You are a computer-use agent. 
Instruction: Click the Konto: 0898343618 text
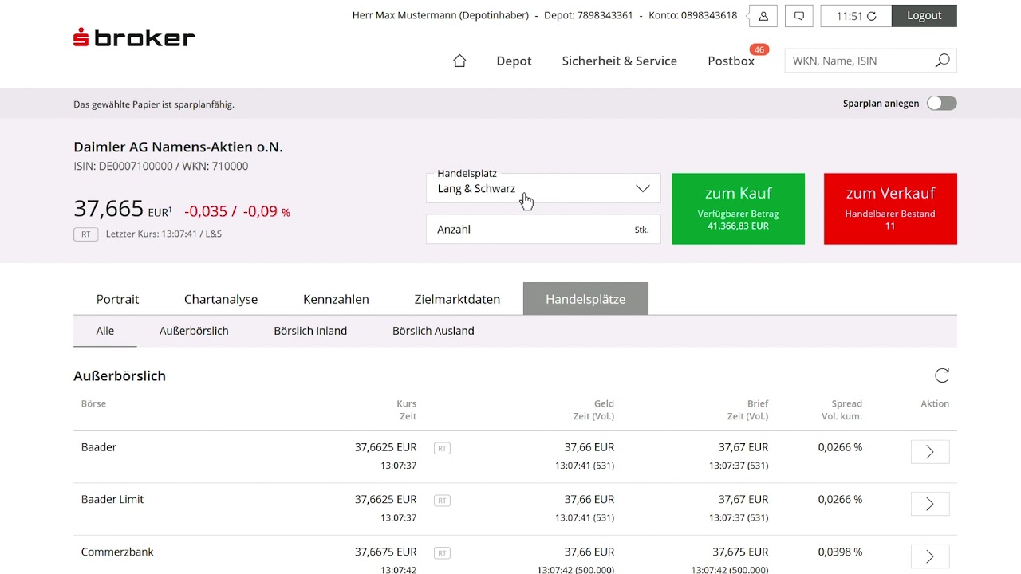(x=693, y=15)
